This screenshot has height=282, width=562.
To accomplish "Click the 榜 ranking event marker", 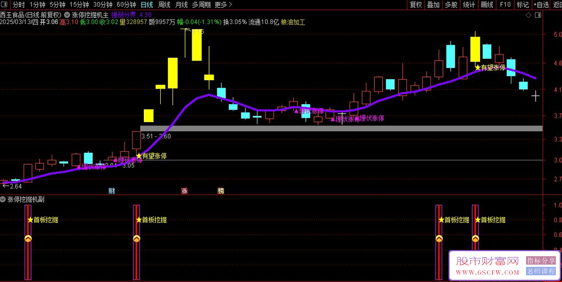I will (x=221, y=191).
